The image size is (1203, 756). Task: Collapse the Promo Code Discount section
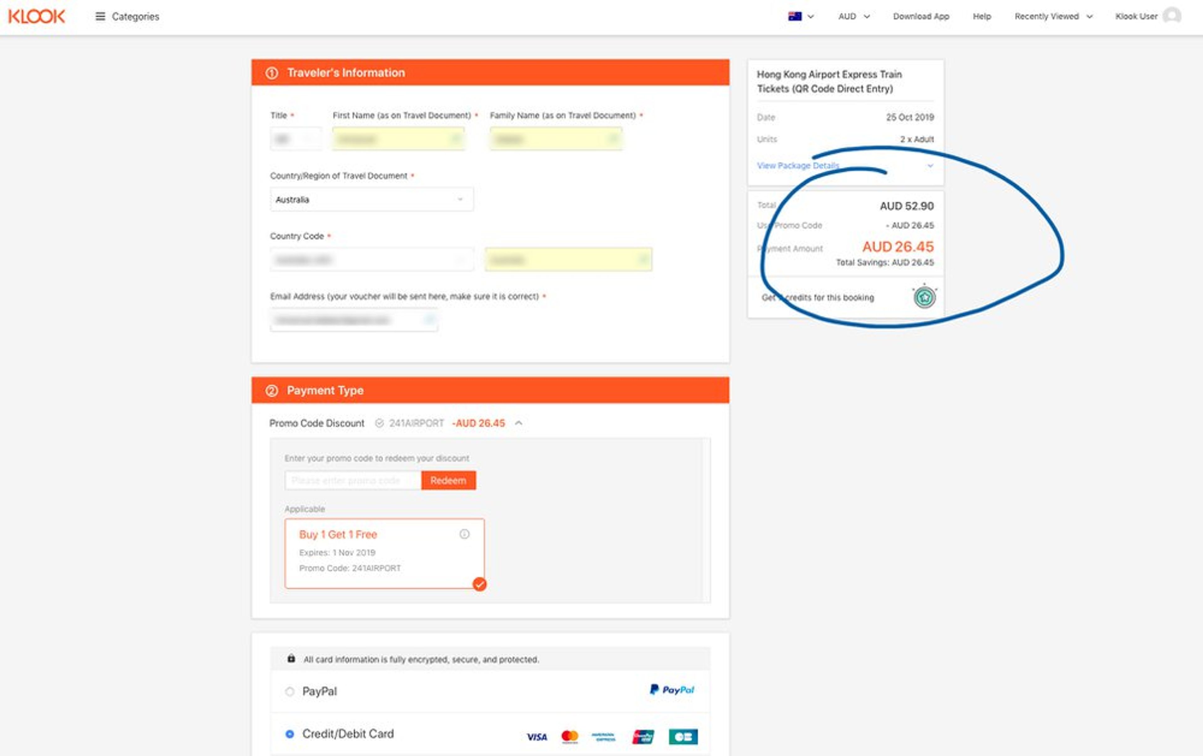click(518, 423)
